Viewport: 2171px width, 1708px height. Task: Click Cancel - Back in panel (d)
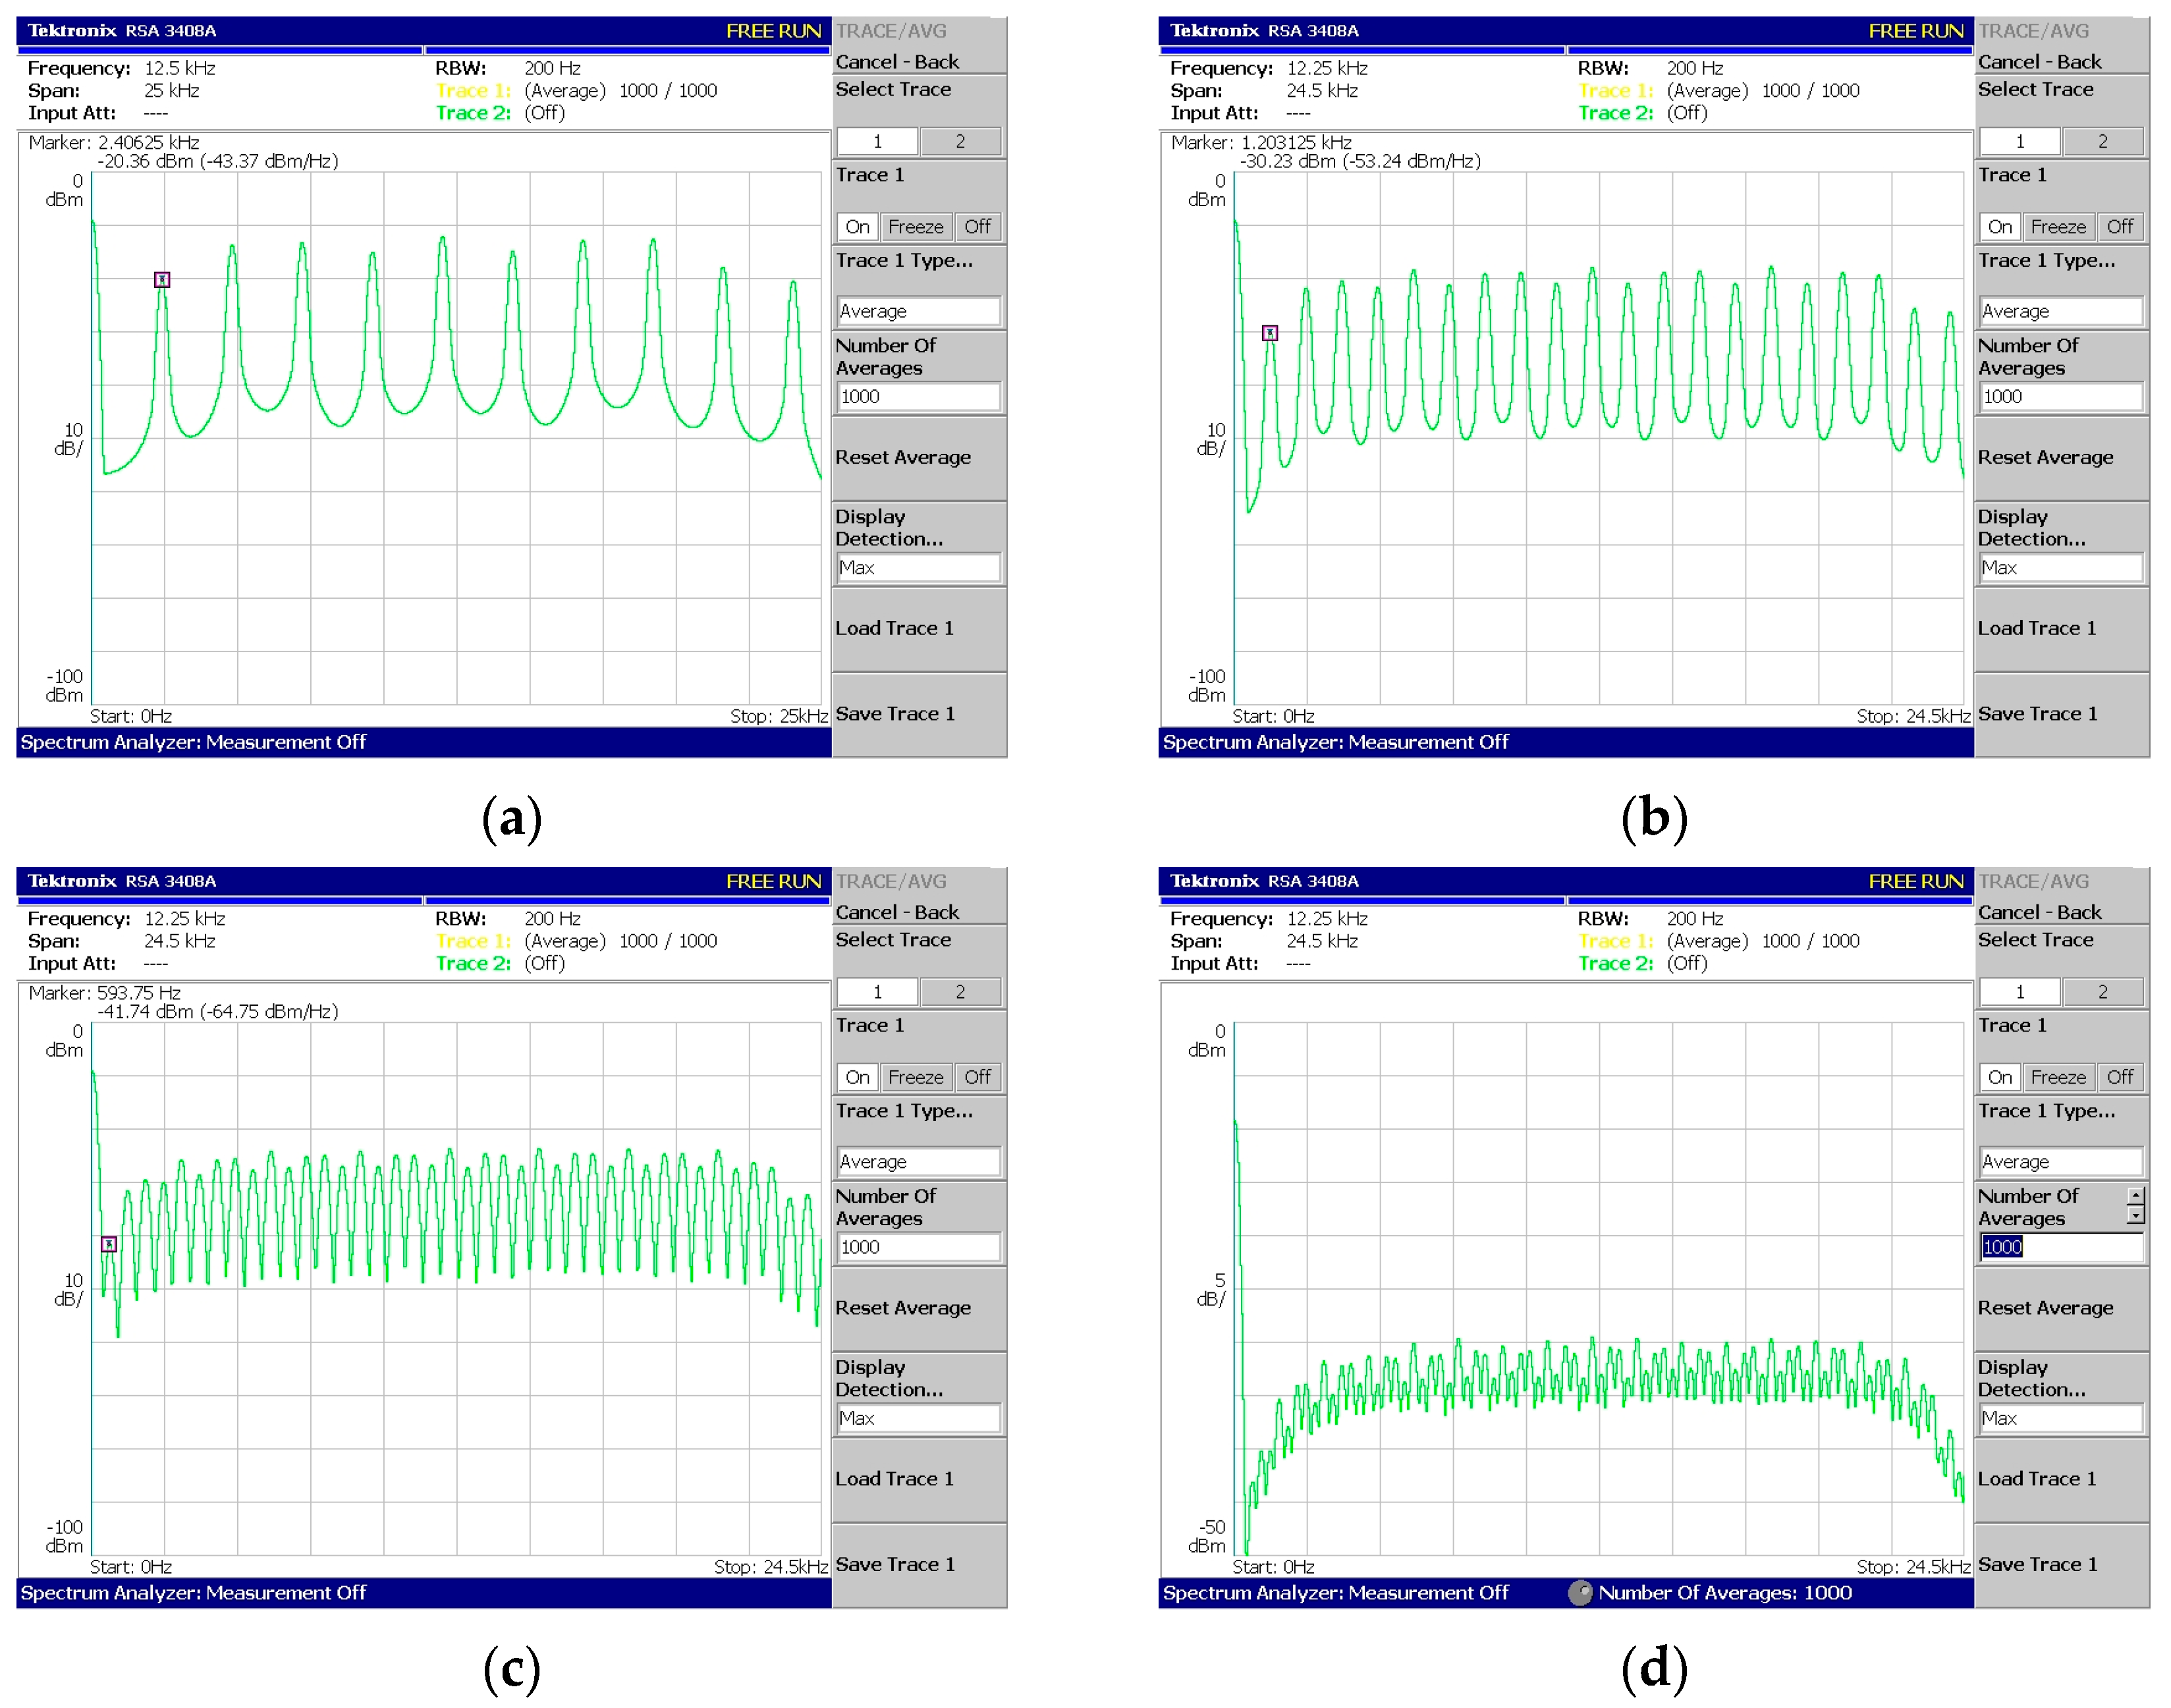tap(2039, 912)
